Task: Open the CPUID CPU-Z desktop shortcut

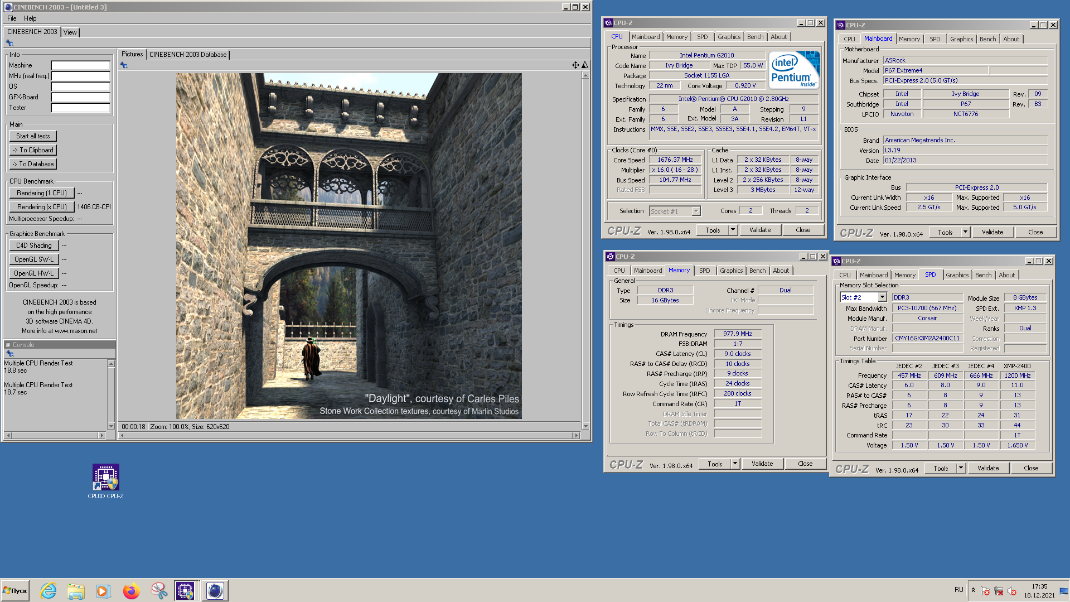Action: pyautogui.click(x=105, y=481)
